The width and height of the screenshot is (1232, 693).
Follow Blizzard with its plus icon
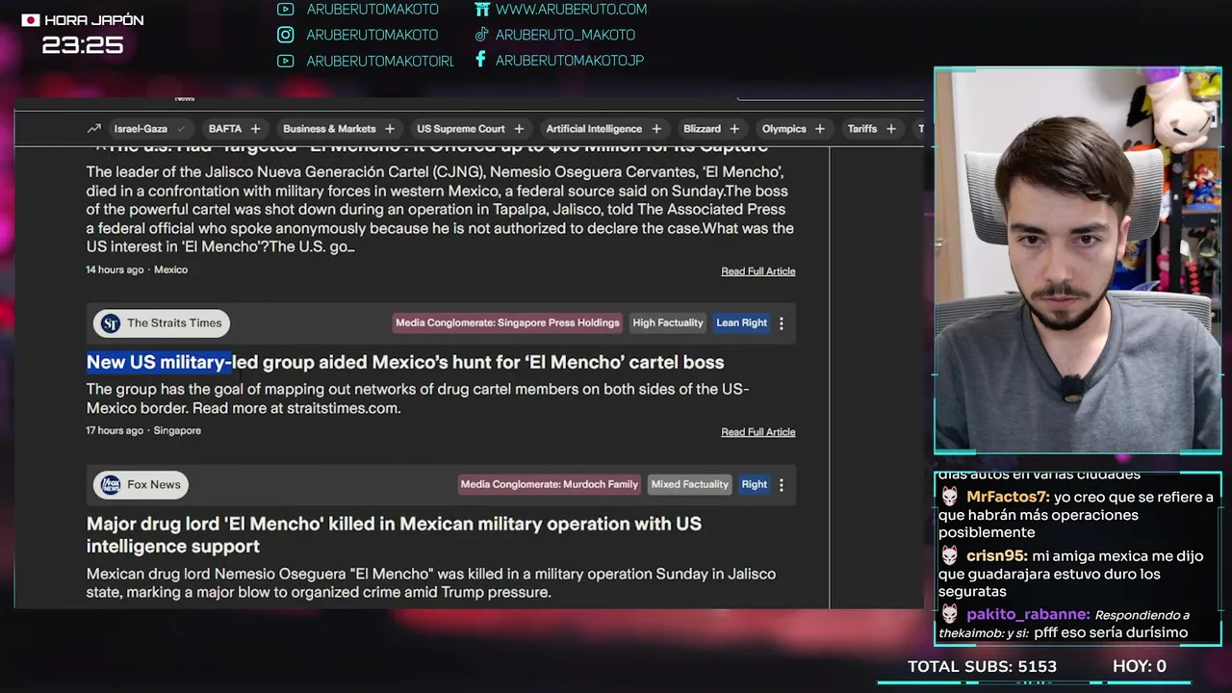(734, 129)
